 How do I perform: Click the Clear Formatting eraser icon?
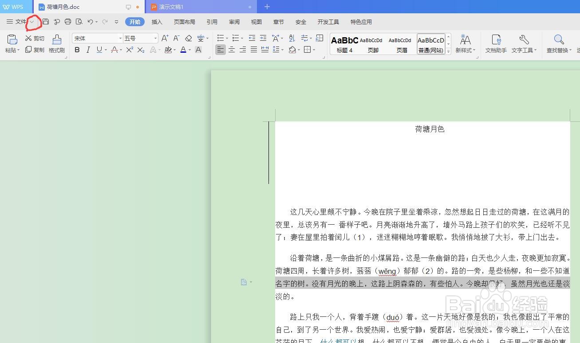(189, 39)
